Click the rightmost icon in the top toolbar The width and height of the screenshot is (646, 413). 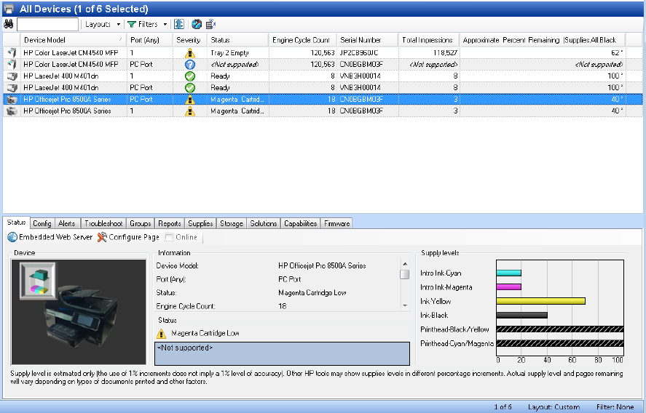click(x=210, y=24)
